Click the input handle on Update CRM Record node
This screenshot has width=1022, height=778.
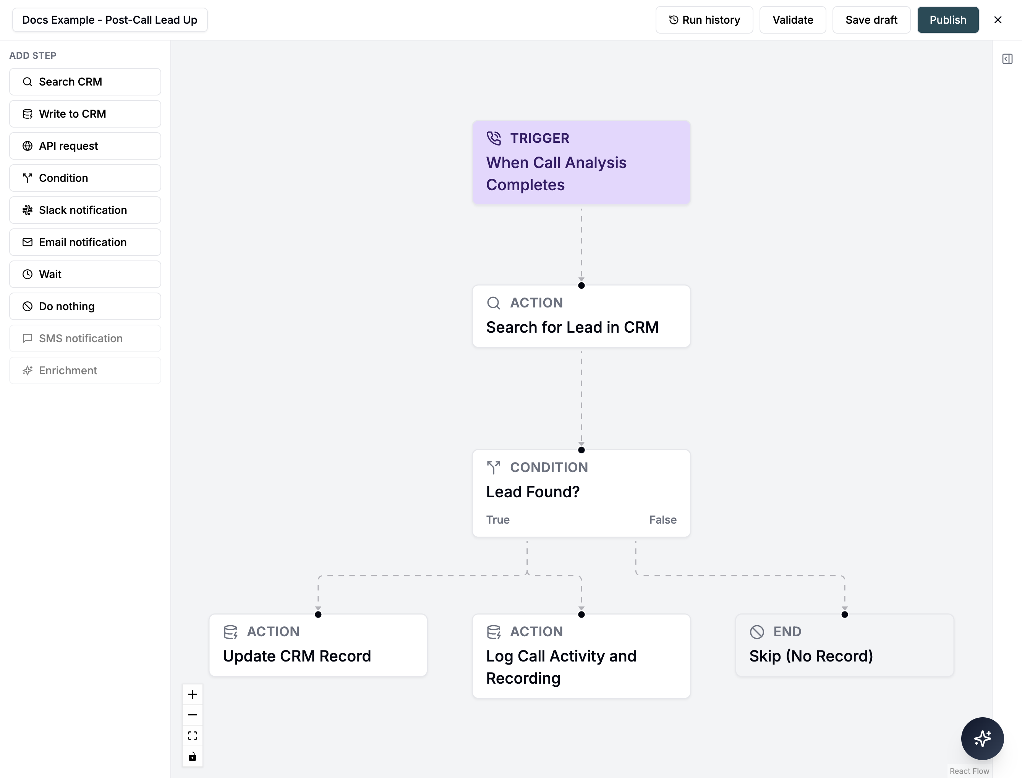318,615
